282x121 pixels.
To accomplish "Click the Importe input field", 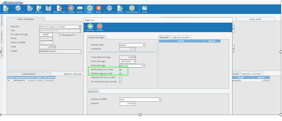I will [127, 104].
